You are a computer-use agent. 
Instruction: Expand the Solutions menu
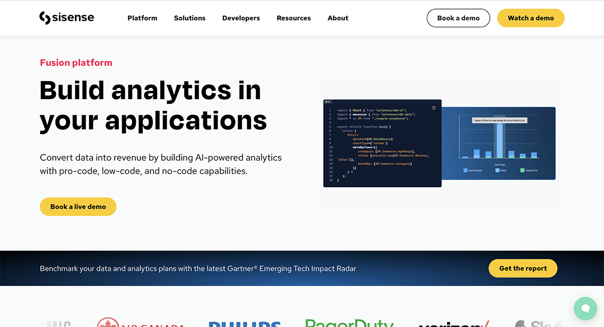(190, 18)
